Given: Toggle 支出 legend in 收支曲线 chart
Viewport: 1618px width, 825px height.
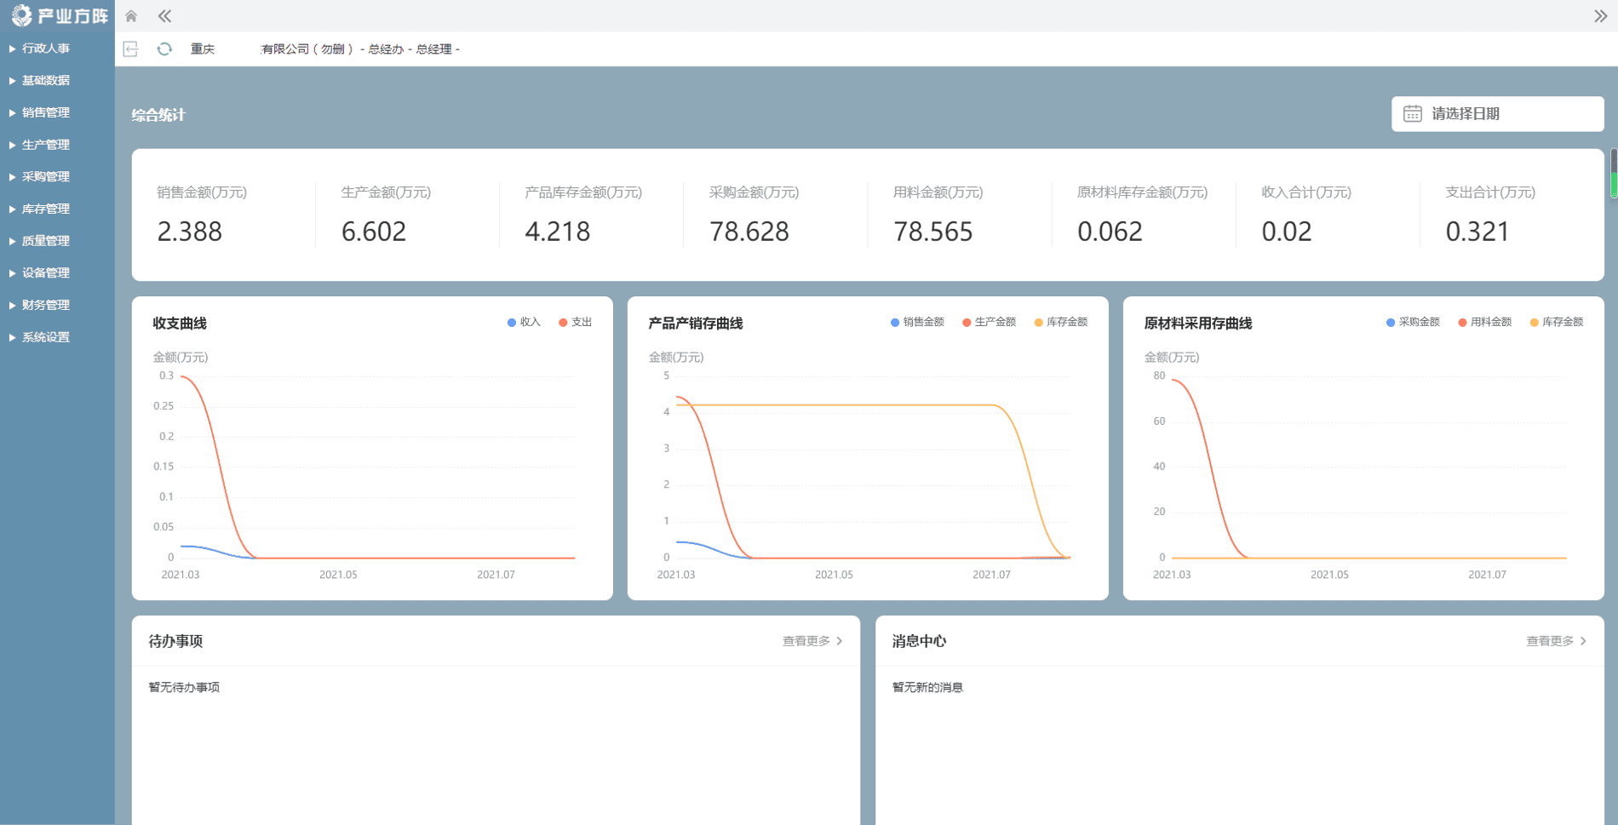Looking at the screenshot, I should tap(576, 323).
